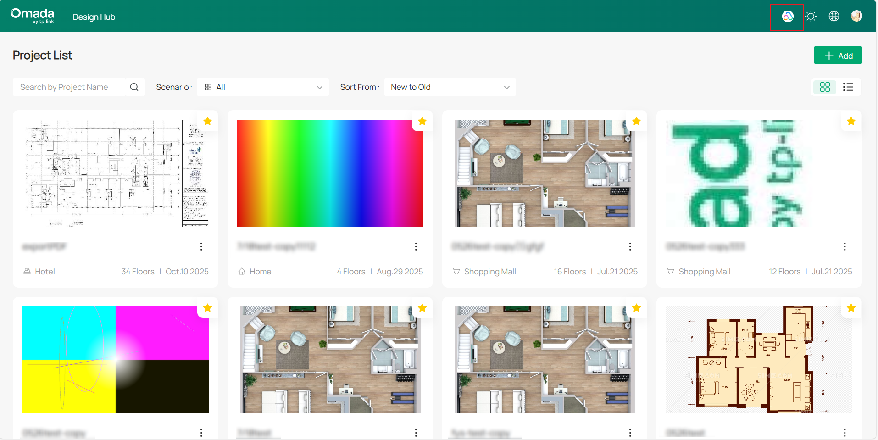Expand the Scenario dropdown

click(263, 87)
